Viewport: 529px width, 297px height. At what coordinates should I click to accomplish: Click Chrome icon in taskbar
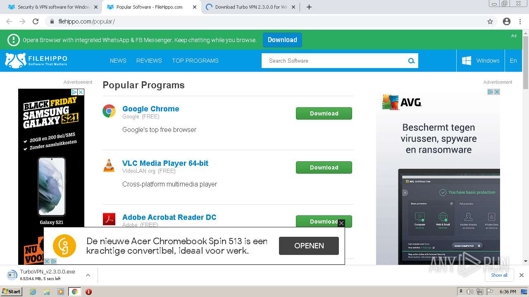click(x=74, y=292)
